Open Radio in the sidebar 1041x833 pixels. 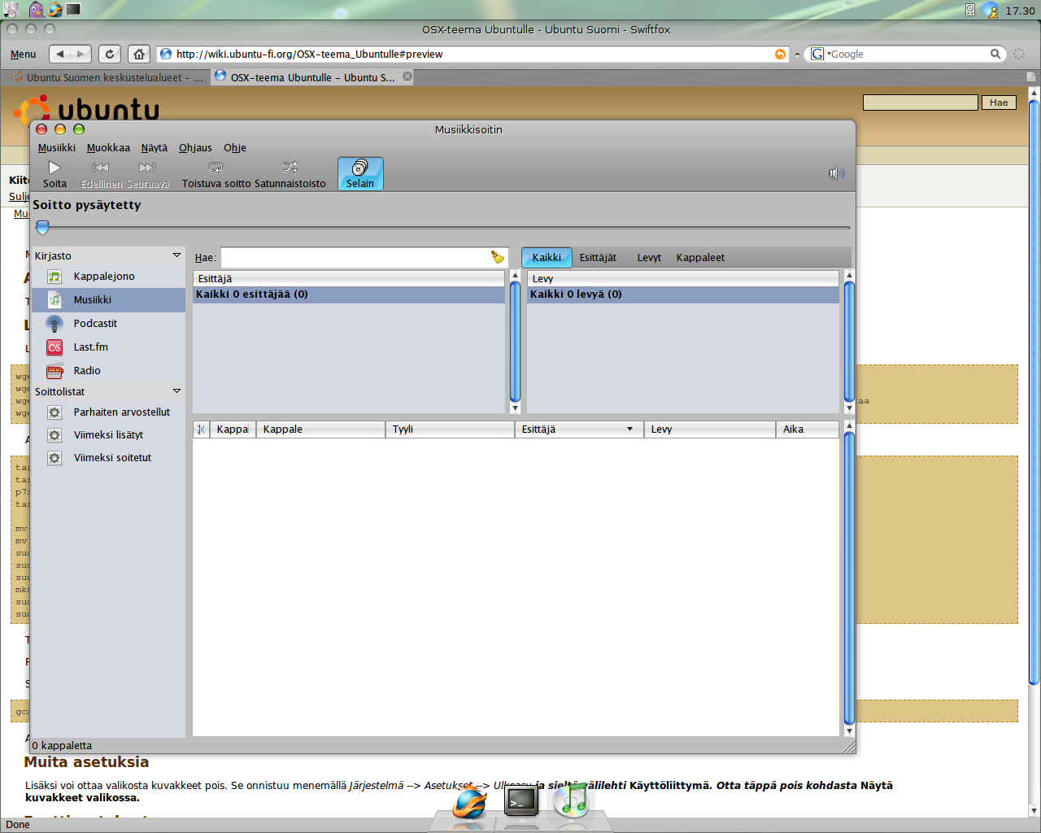(87, 371)
